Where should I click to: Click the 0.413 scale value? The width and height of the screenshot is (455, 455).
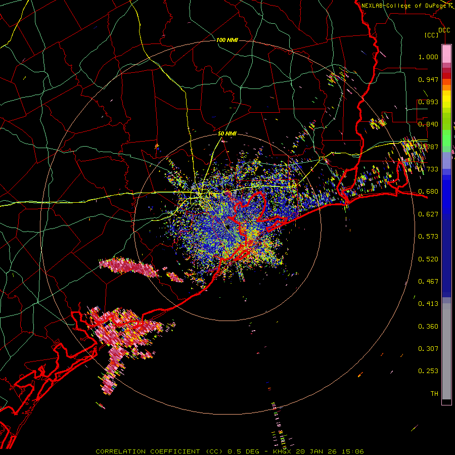pyautogui.click(x=428, y=304)
